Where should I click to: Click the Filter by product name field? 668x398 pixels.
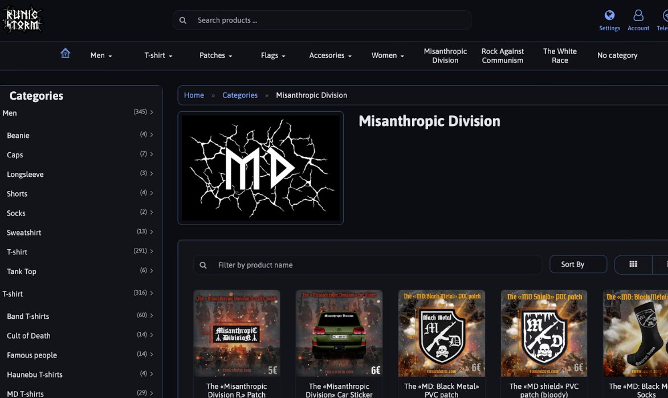pos(367,265)
